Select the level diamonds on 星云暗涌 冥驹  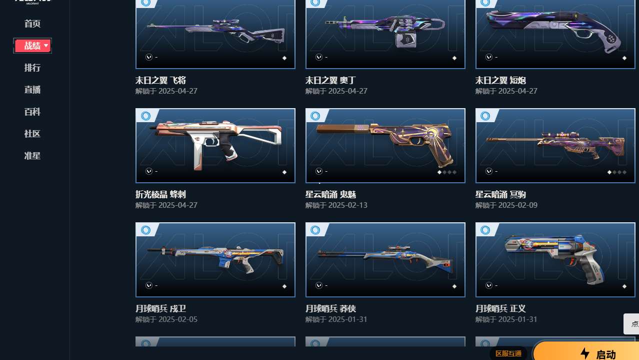coord(617,172)
